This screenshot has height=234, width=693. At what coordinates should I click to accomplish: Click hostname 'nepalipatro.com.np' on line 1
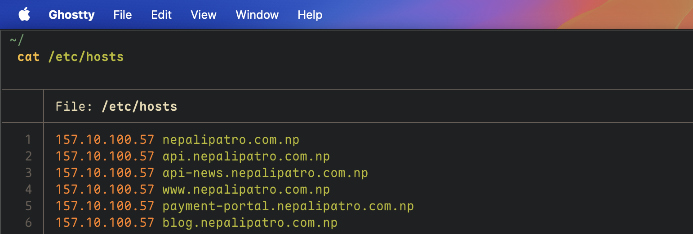231,140
